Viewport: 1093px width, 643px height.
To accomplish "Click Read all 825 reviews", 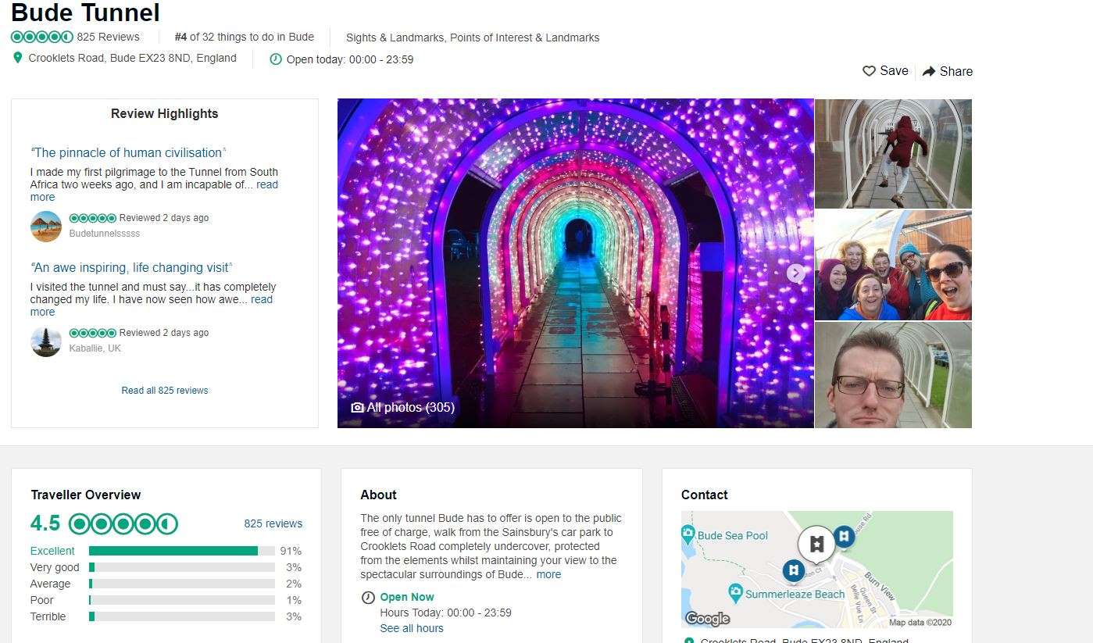I will (165, 391).
